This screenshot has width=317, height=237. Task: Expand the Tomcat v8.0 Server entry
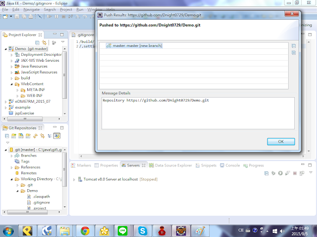click(74, 180)
